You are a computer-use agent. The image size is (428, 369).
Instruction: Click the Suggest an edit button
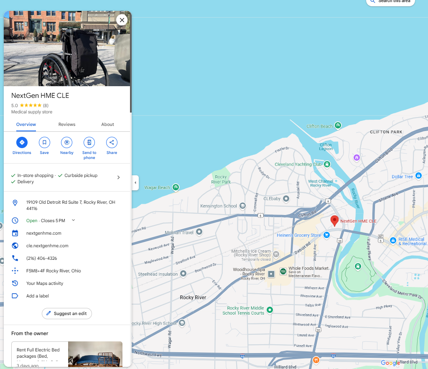pos(67,313)
